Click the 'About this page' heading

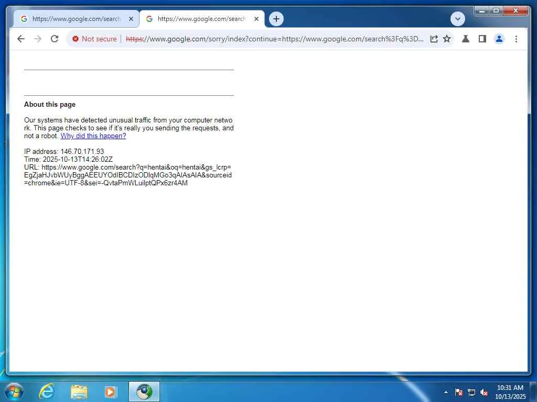click(x=50, y=105)
